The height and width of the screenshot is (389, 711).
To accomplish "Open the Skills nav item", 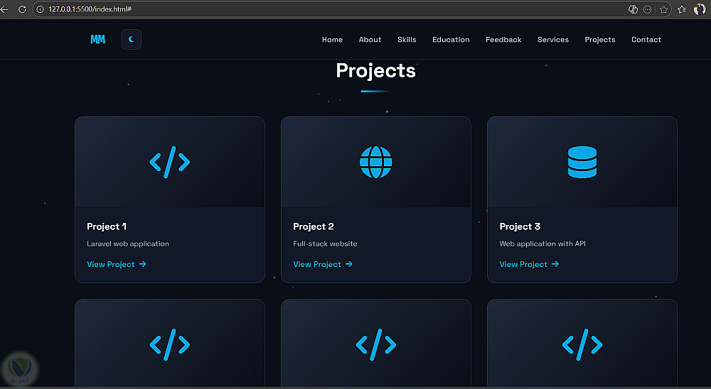I will pos(407,40).
